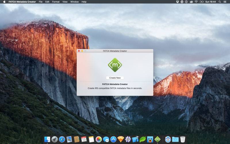Open Messages from the Dock
230x144 pixels.
106,139
